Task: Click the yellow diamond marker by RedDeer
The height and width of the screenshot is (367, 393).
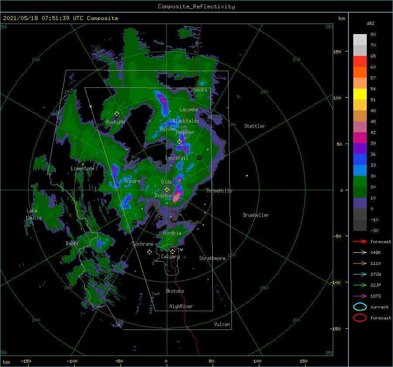Action: (x=179, y=142)
